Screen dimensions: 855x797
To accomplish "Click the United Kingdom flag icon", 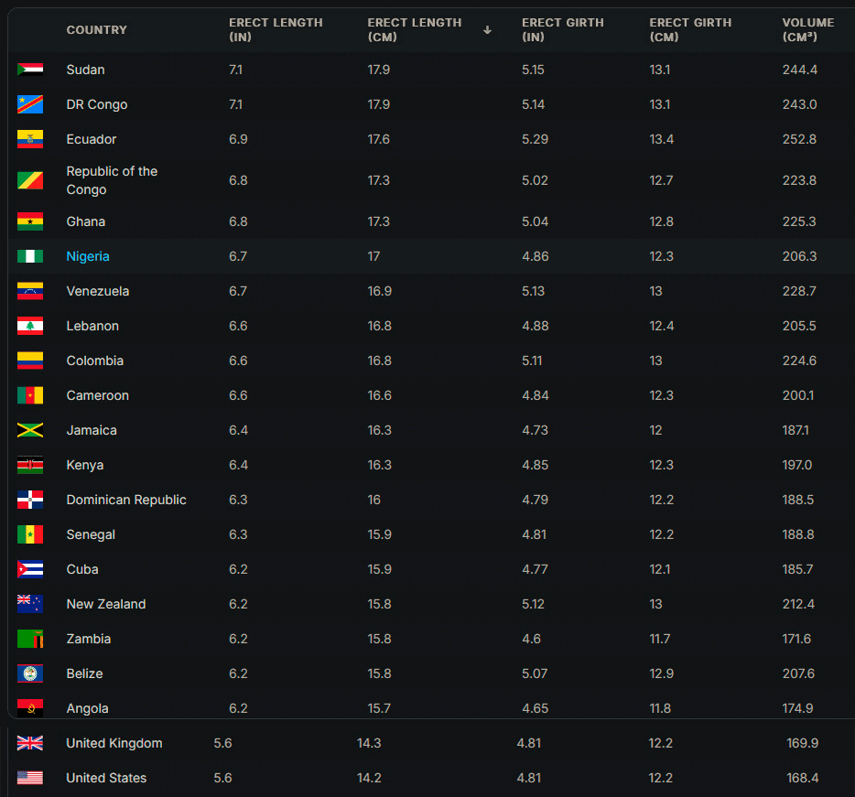I will pos(30,743).
